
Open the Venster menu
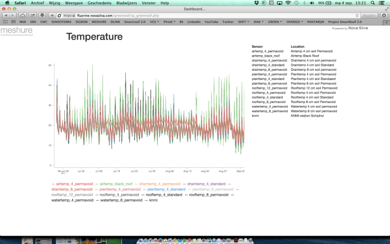click(149, 3)
